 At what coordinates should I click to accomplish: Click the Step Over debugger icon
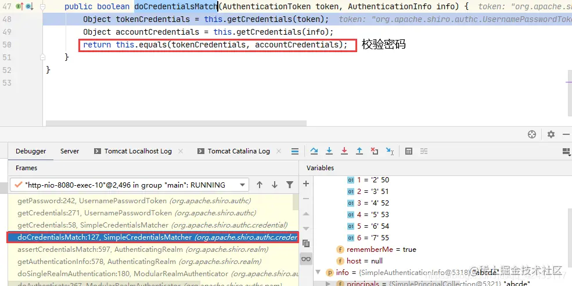coord(314,151)
